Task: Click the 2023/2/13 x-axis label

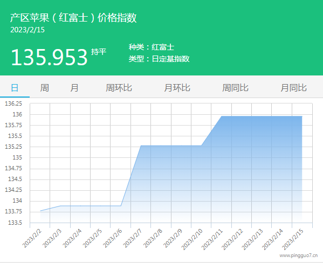Action: 252,239
